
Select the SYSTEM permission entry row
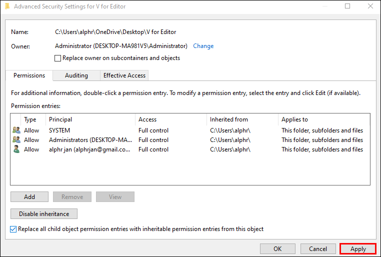pos(90,130)
